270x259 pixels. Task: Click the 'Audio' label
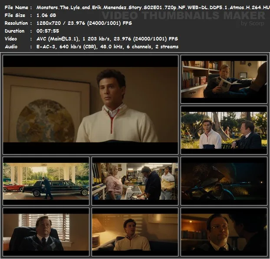11,47
